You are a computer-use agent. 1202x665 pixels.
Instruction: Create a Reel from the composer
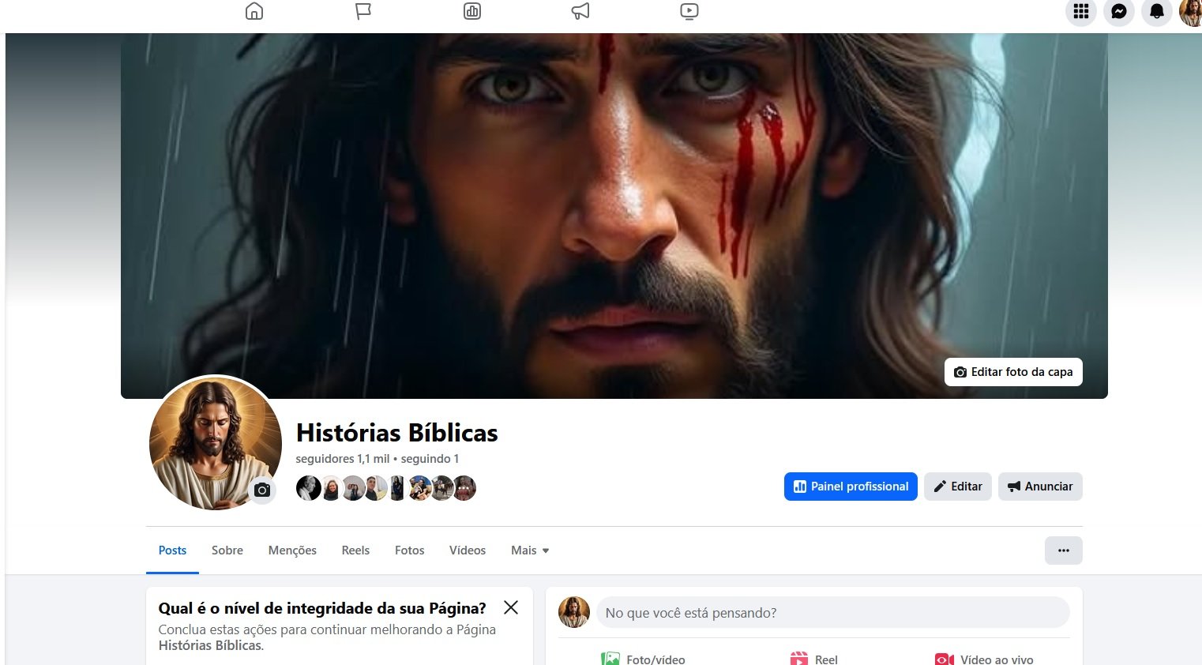pyautogui.click(x=814, y=659)
